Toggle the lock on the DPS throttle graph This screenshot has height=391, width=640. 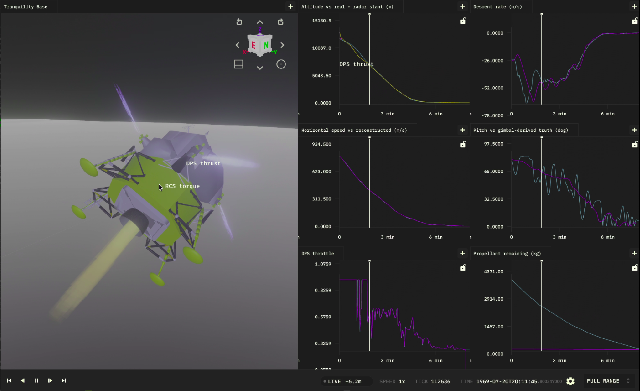(463, 268)
